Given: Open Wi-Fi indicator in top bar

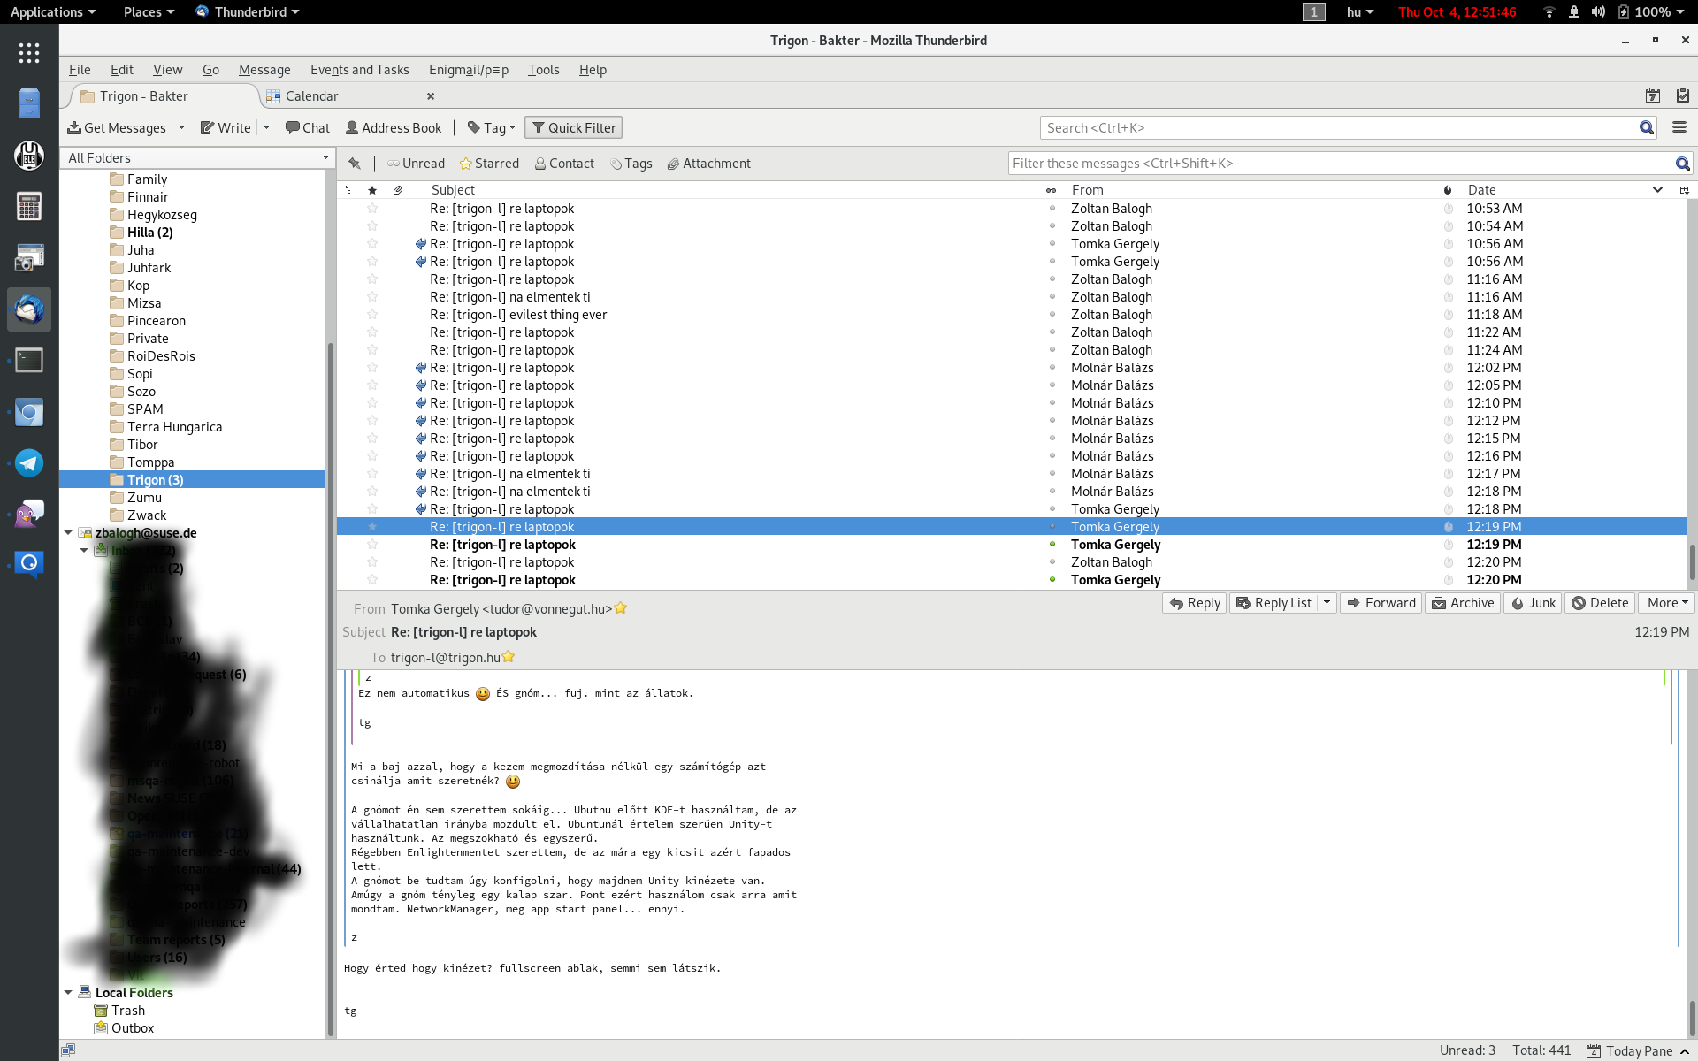Looking at the screenshot, I should [1549, 11].
